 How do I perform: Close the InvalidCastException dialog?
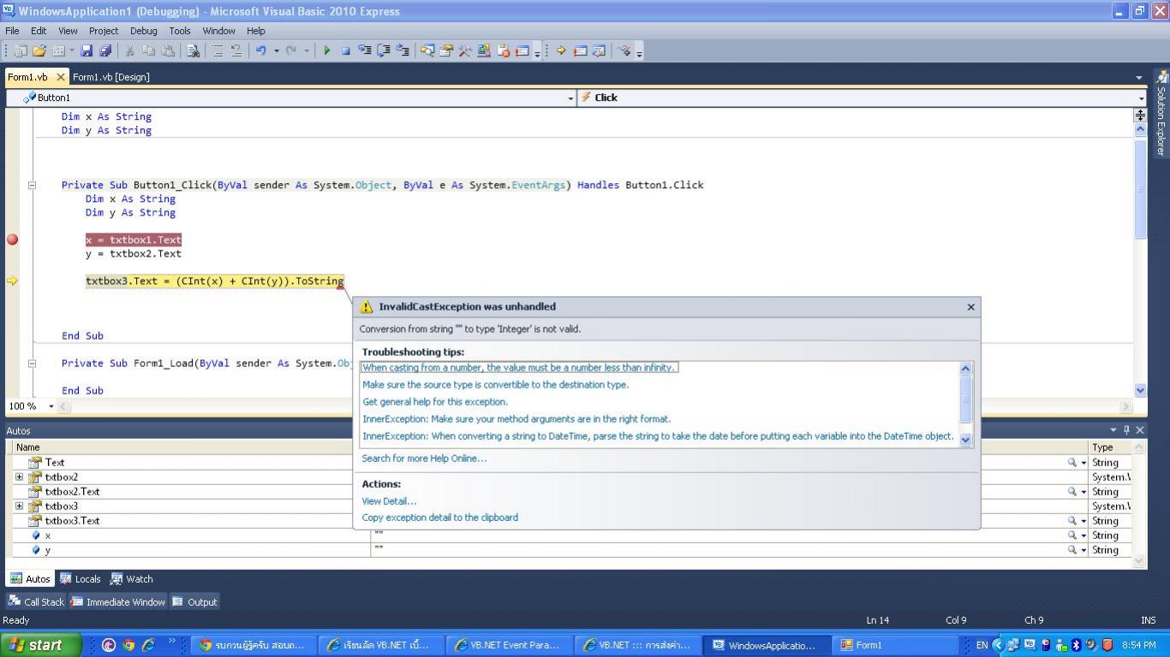pyautogui.click(x=970, y=307)
